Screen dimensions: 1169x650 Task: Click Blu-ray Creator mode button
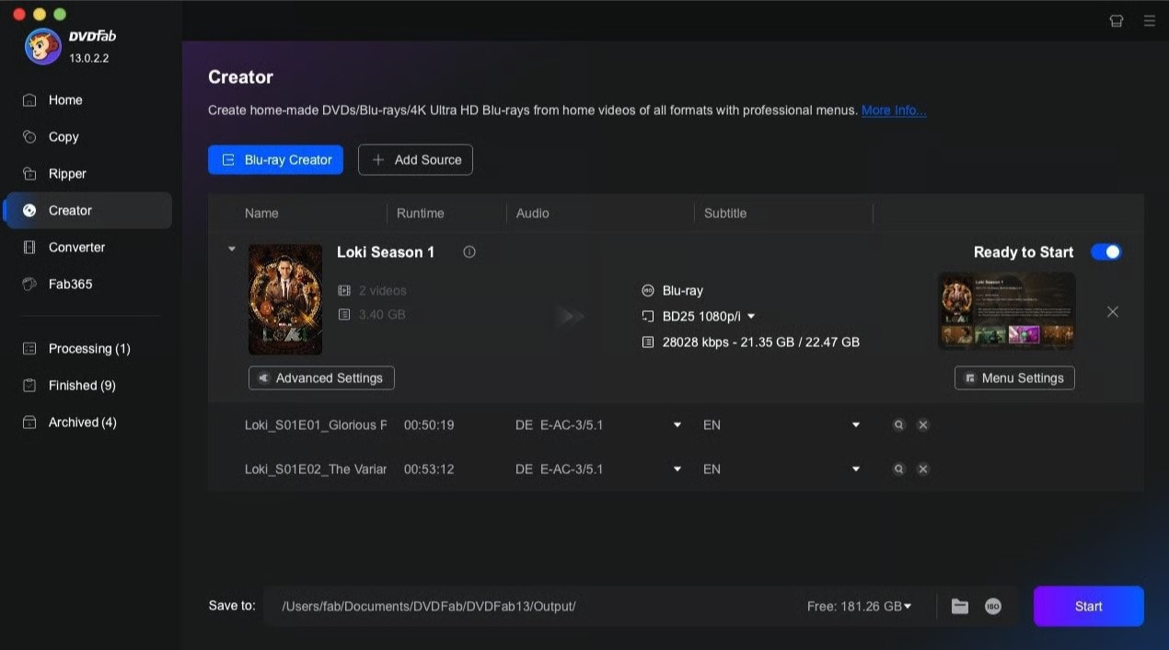click(x=275, y=159)
